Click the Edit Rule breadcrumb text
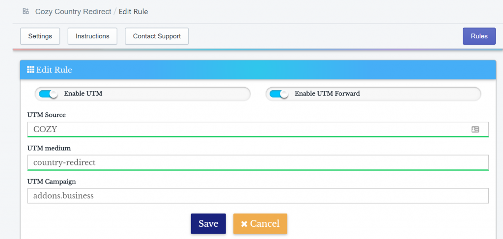The image size is (503, 239). pyautogui.click(x=134, y=12)
